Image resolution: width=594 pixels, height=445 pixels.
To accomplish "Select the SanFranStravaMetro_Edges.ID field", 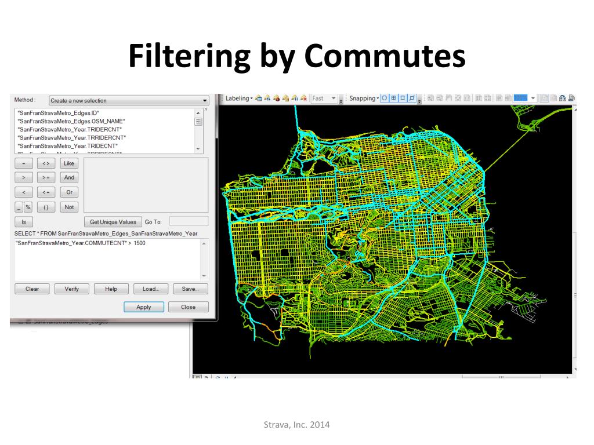I will point(59,113).
